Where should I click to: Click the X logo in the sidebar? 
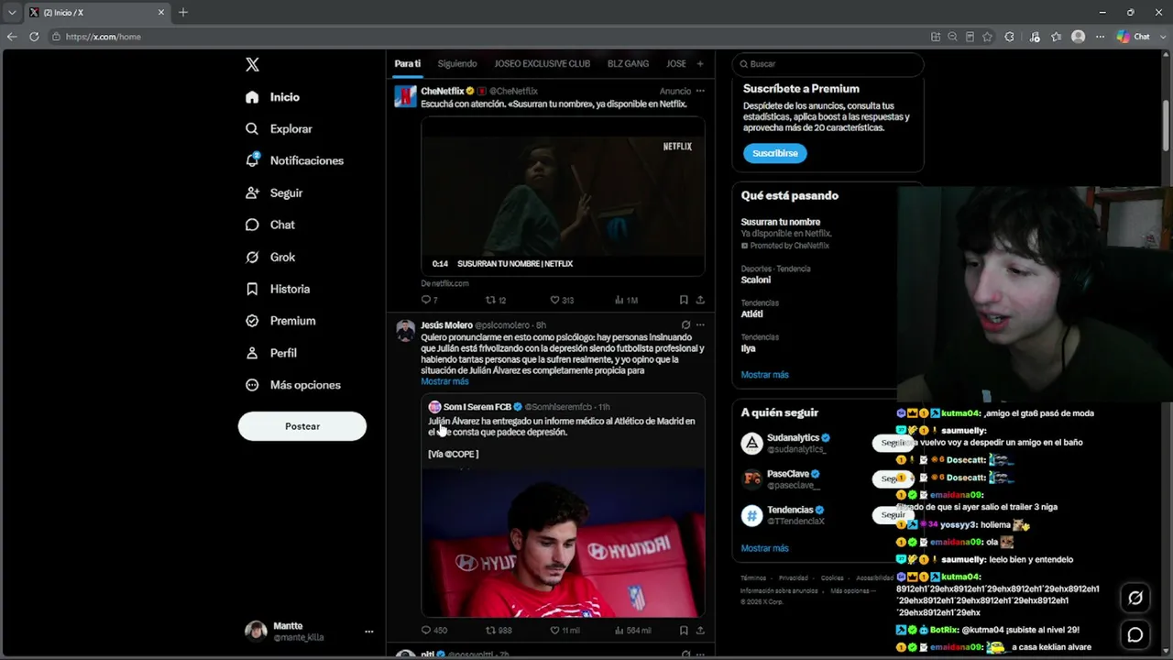click(252, 64)
